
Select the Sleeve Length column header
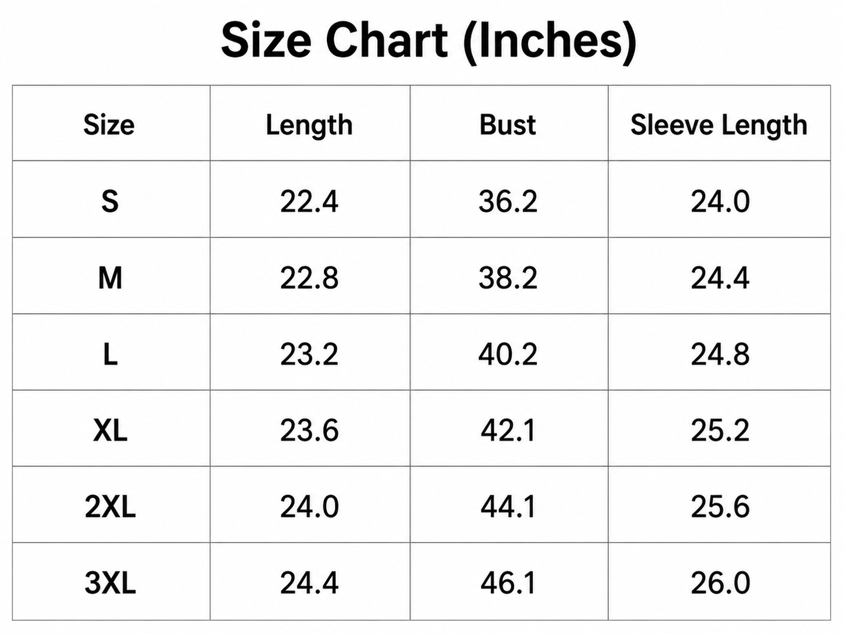point(719,125)
